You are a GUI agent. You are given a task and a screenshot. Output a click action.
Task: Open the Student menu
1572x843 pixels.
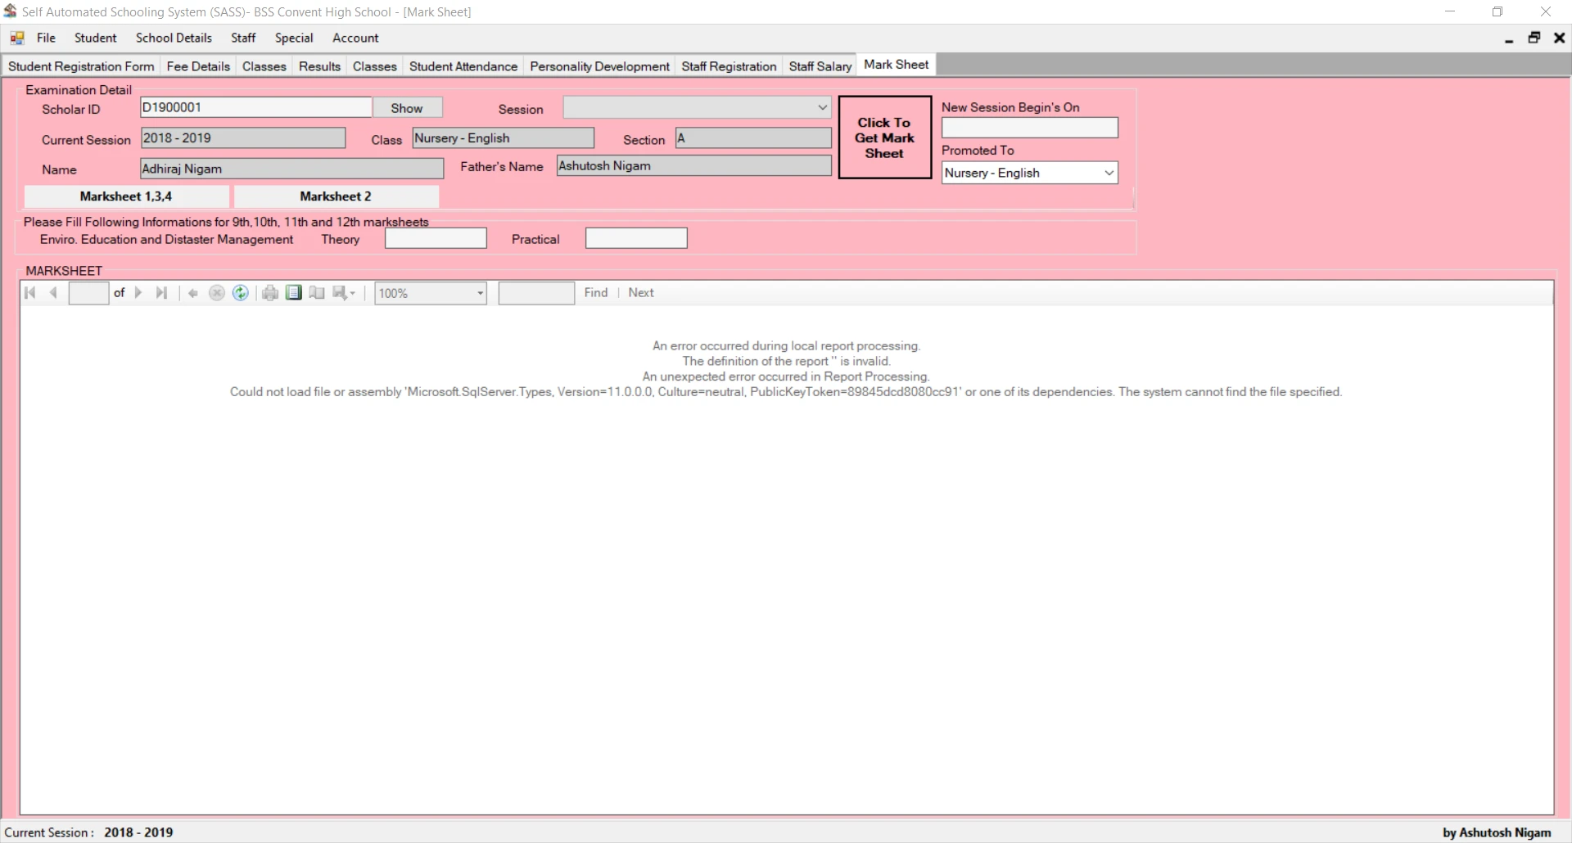[x=95, y=38]
